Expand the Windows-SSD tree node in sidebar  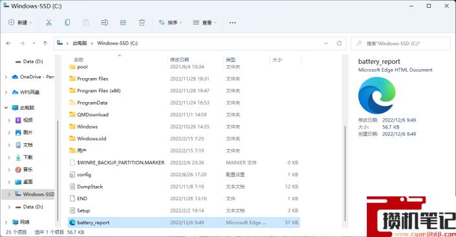click(9, 194)
